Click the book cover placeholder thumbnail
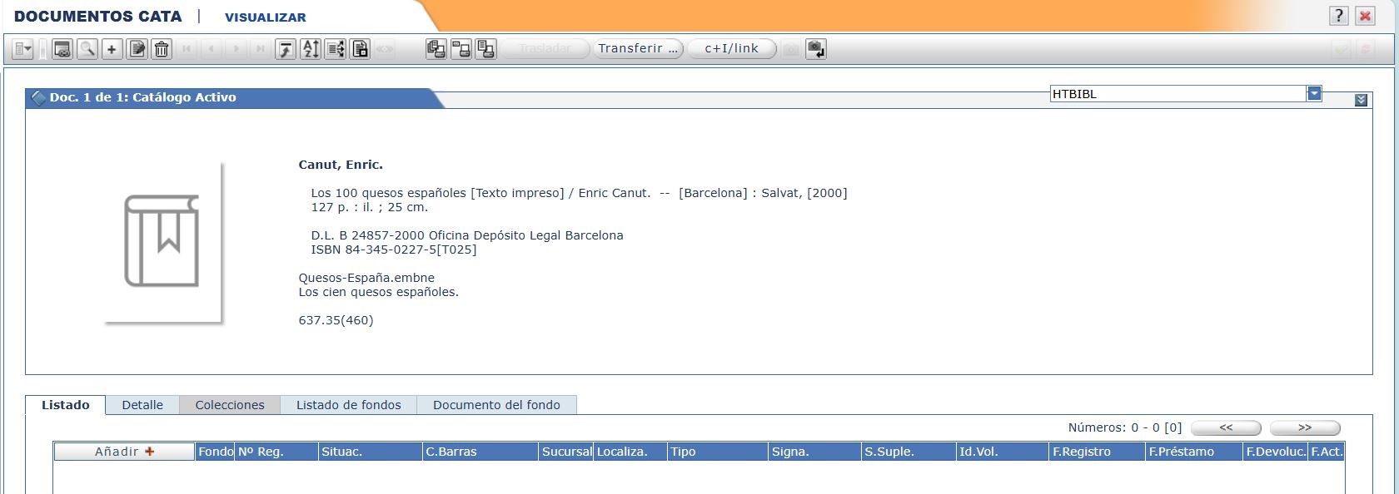1399x494 pixels. pos(163,242)
